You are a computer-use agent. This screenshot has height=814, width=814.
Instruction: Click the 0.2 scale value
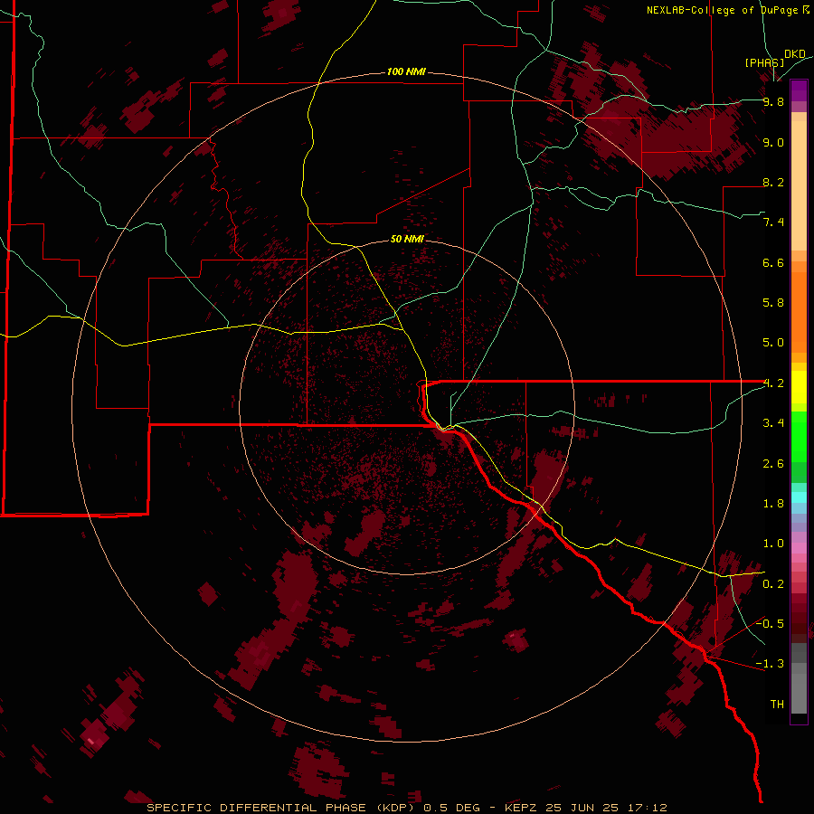773,584
